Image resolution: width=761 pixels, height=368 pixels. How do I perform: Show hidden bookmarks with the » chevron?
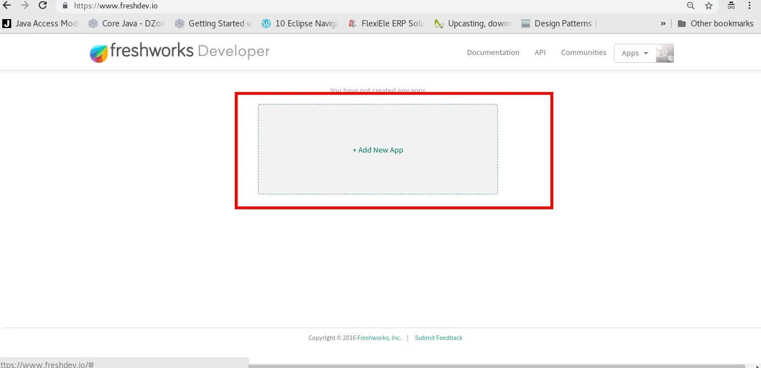(x=663, y=24)
